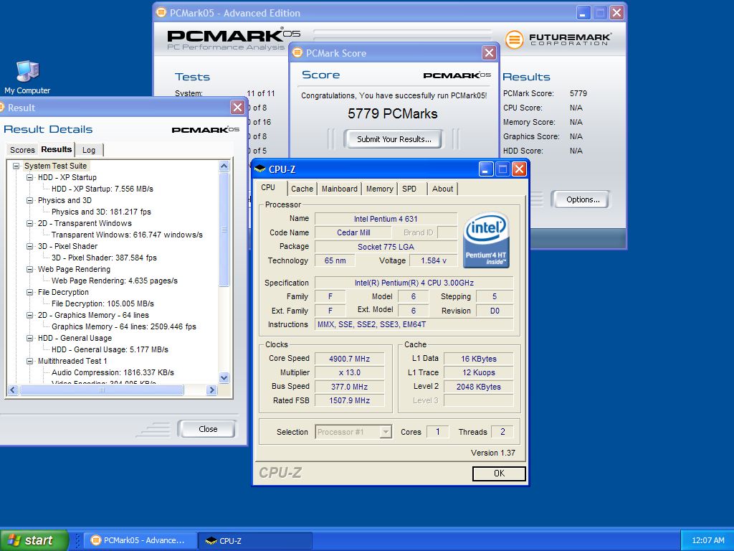Collapse the HDD - XP Startup node
The image size is (734, 551).
click(x=30, y=178)
